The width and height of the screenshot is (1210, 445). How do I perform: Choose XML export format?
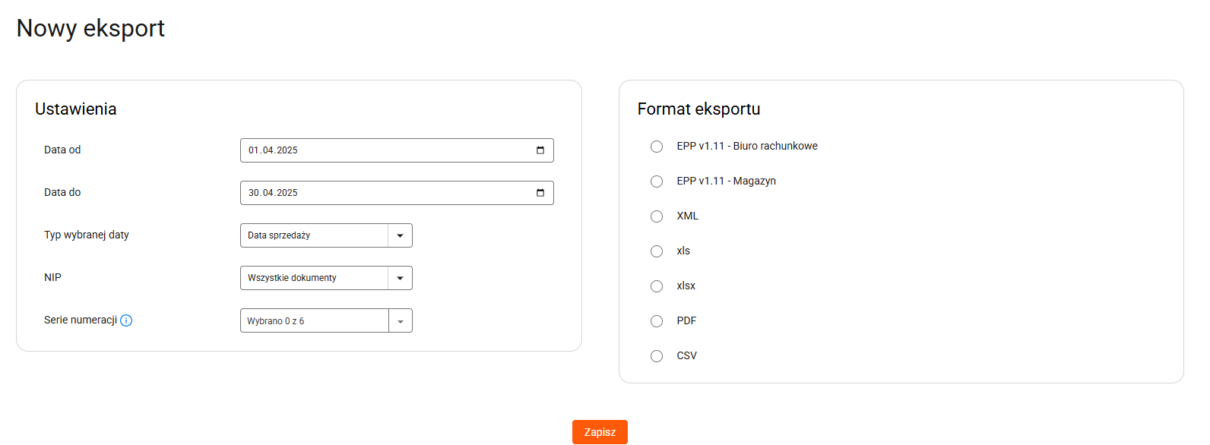pos(657,216)
